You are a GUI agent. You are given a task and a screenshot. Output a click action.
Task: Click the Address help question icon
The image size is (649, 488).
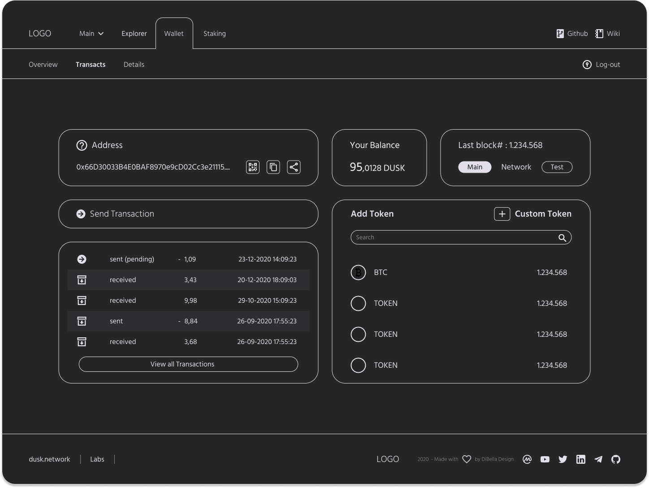82,145
